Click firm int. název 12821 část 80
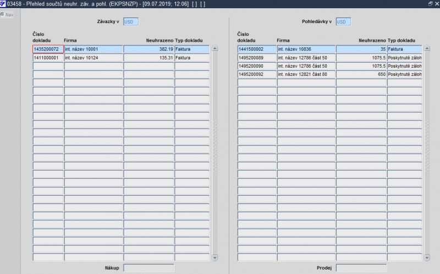Image resolution: width=440 pixels, height=274 pixels. (x=306, y=74)
